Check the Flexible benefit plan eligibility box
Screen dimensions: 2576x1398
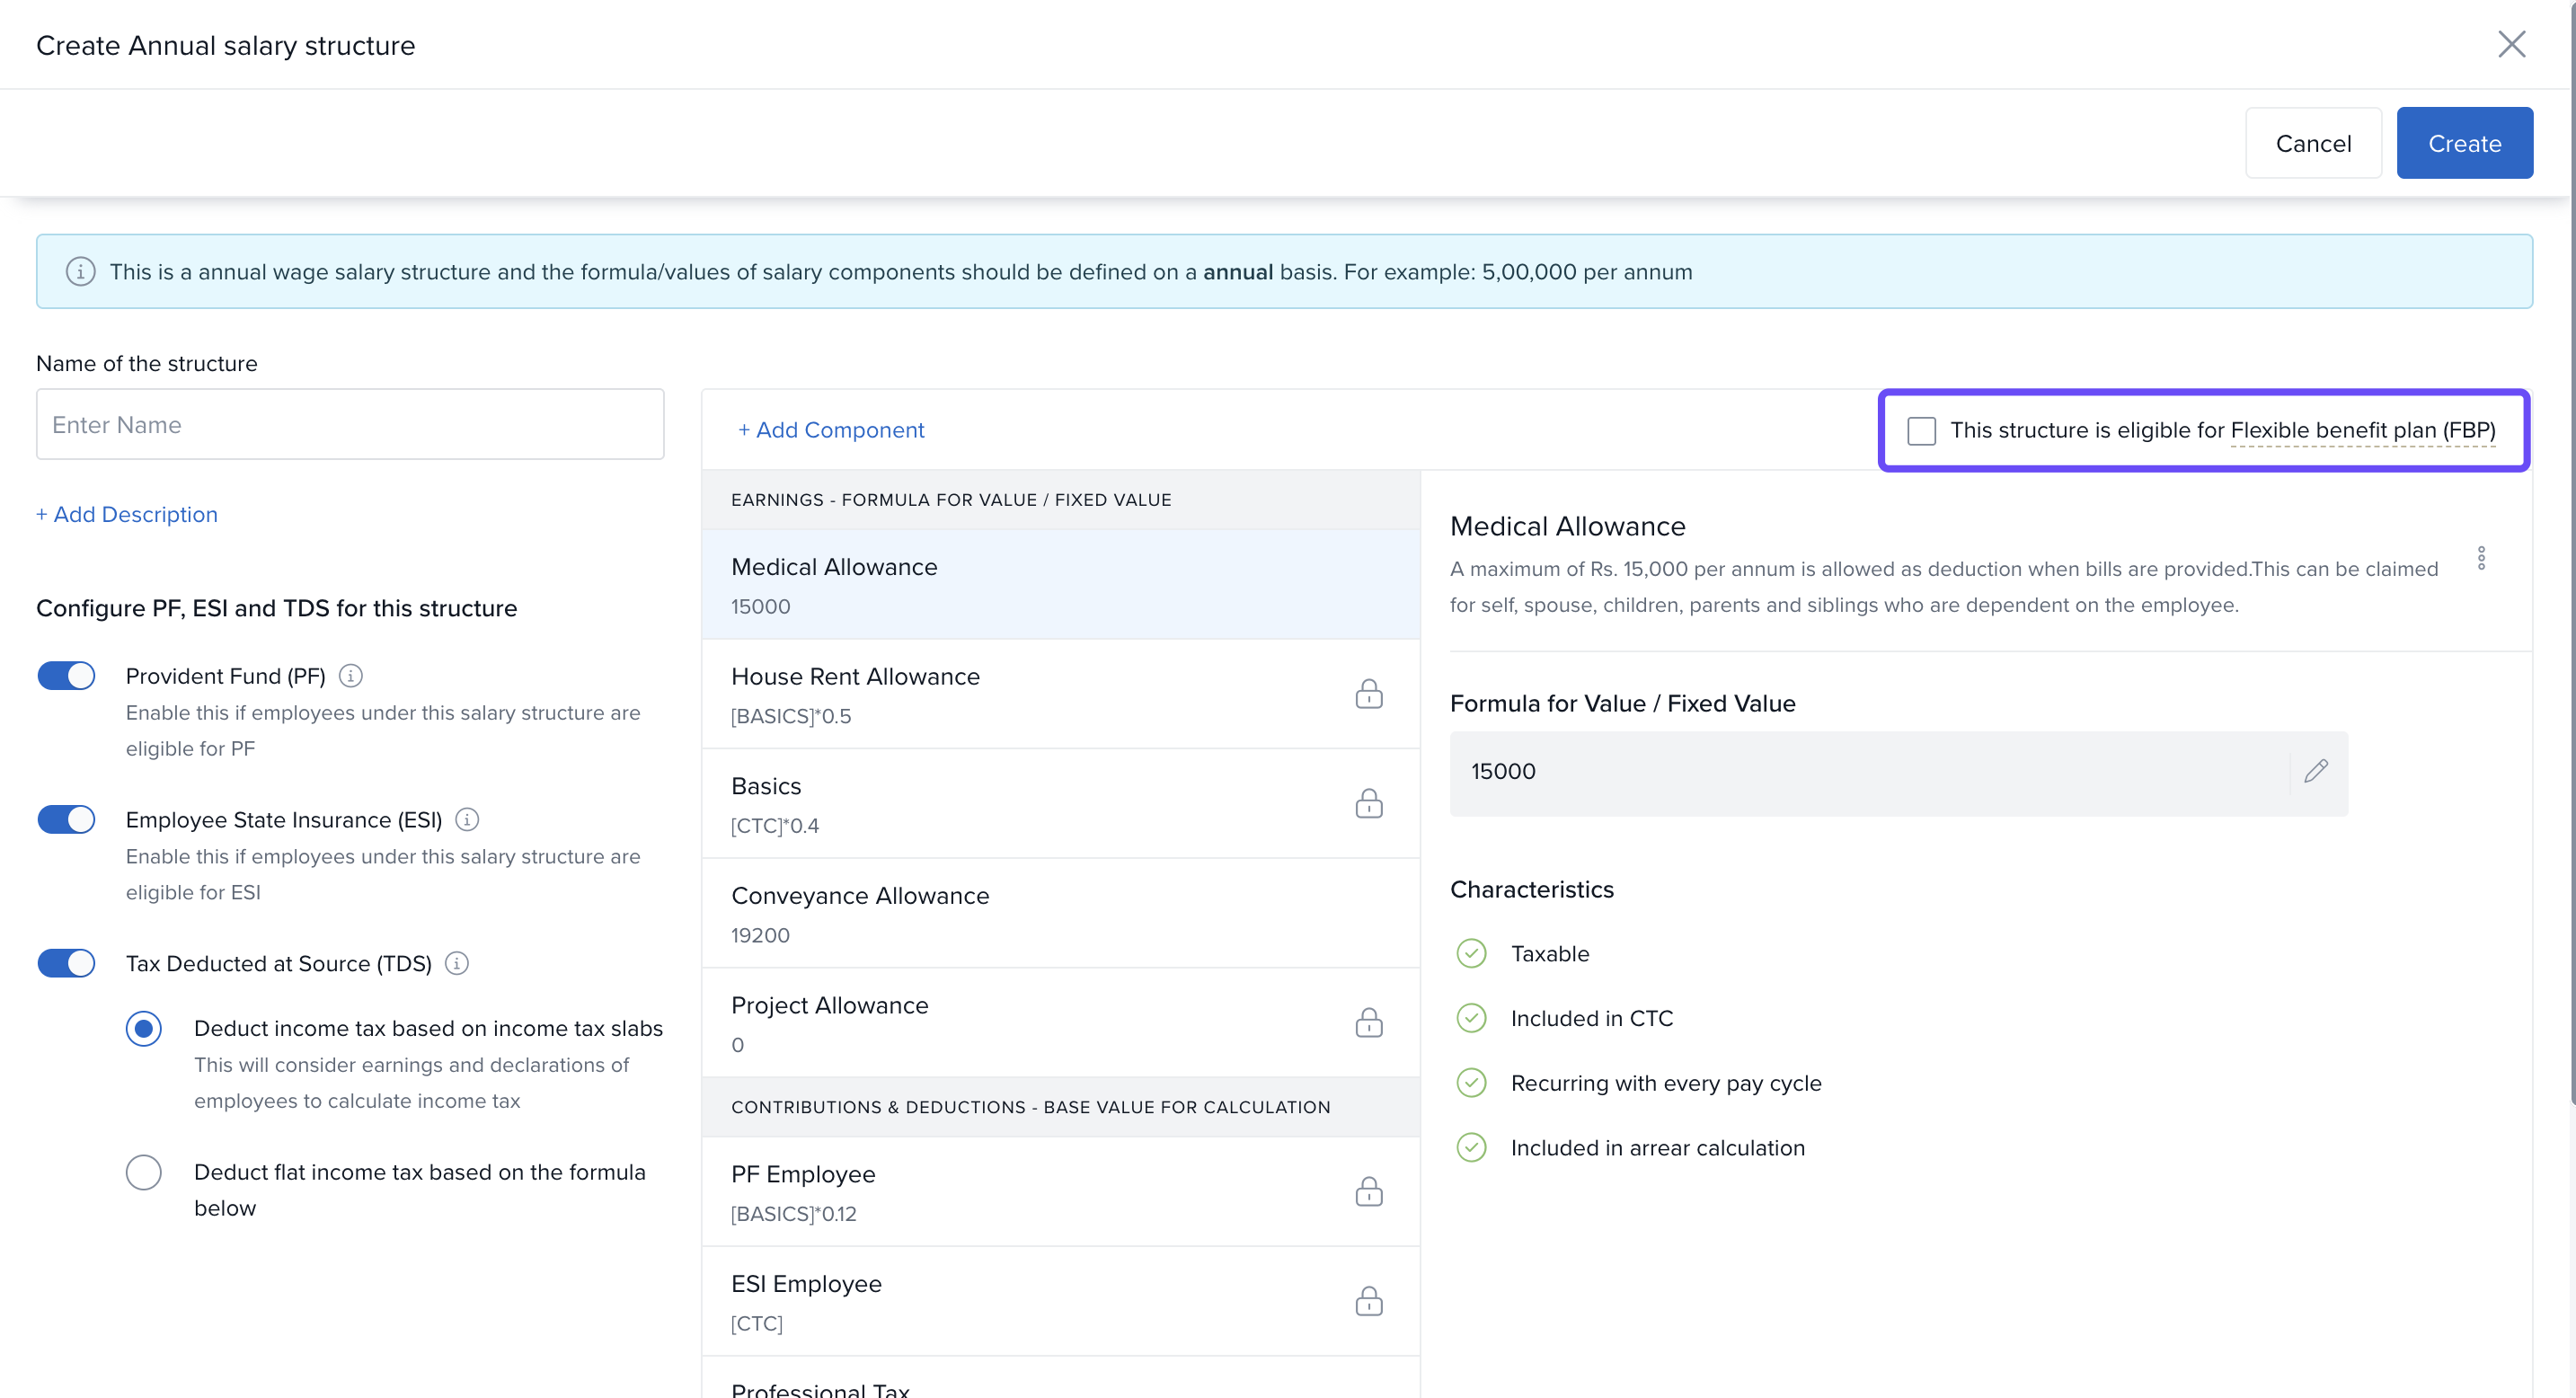pos(1921,431)
